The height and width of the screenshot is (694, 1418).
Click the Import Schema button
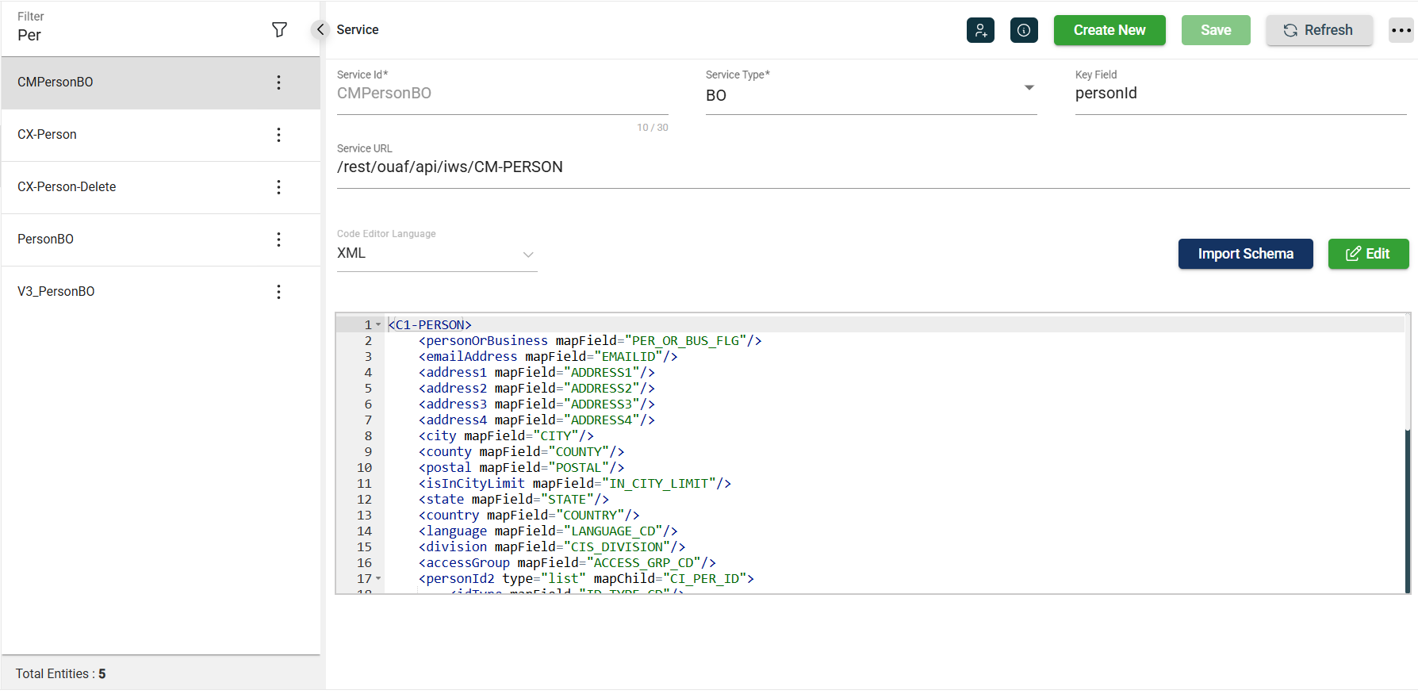click(x=1245, y=254)
